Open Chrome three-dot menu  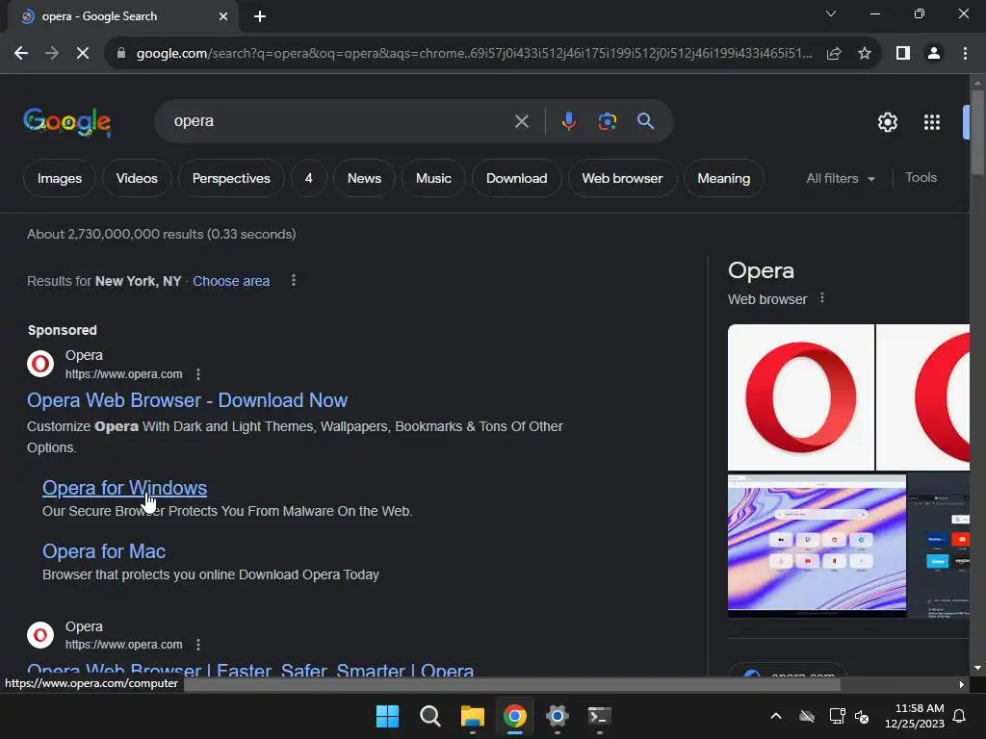965,54
